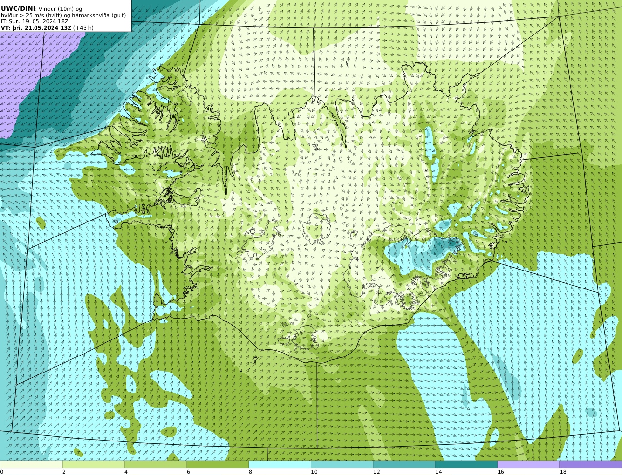Viewport: 622px width, 475px height.
Task: Select the 4–6 m/s green legend swatch
Action: [x=155, y=465]
